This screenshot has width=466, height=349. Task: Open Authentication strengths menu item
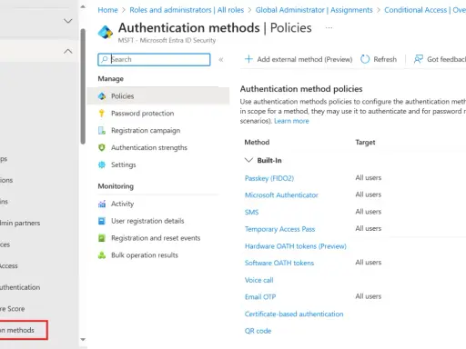tap(149, 147)
